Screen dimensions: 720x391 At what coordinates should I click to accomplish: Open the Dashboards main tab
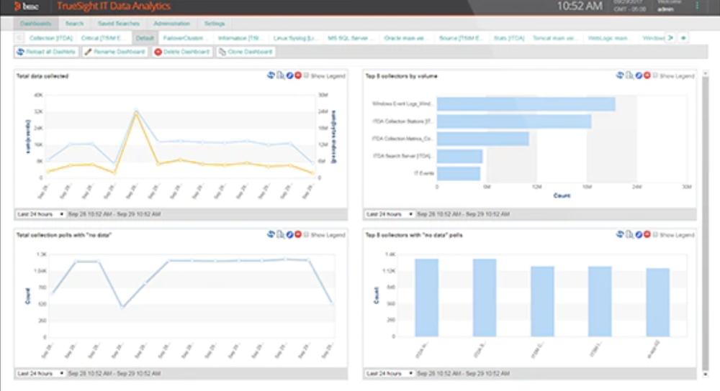35,24
